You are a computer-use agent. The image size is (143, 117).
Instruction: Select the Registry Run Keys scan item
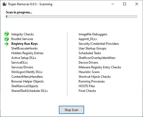[x=24, y=44]
